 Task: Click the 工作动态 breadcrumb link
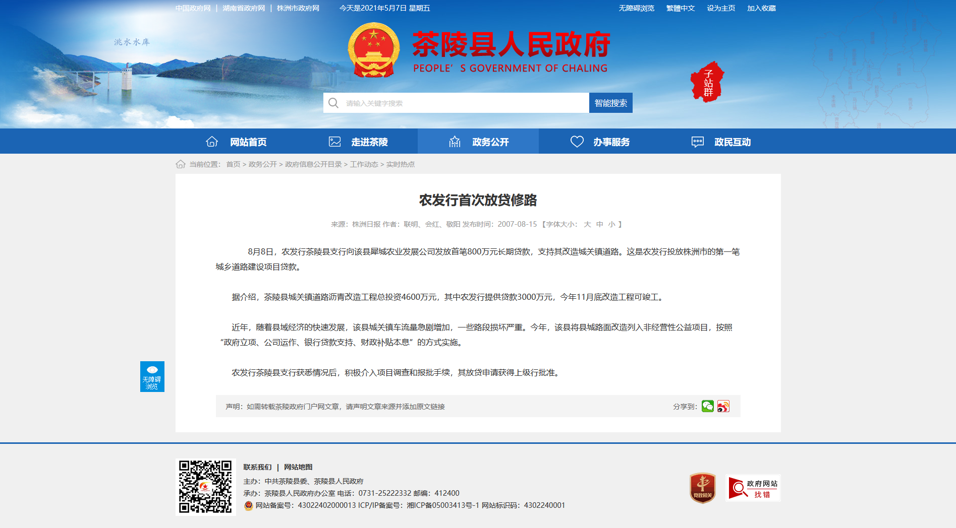point(364,164)
